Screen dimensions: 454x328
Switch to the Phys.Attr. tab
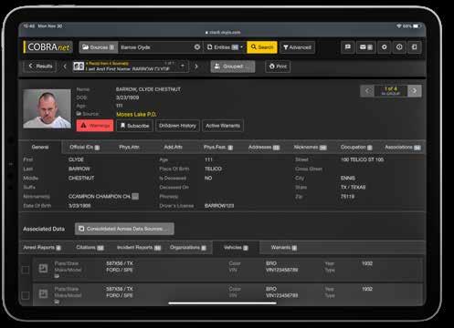click(x=129, y=148)
